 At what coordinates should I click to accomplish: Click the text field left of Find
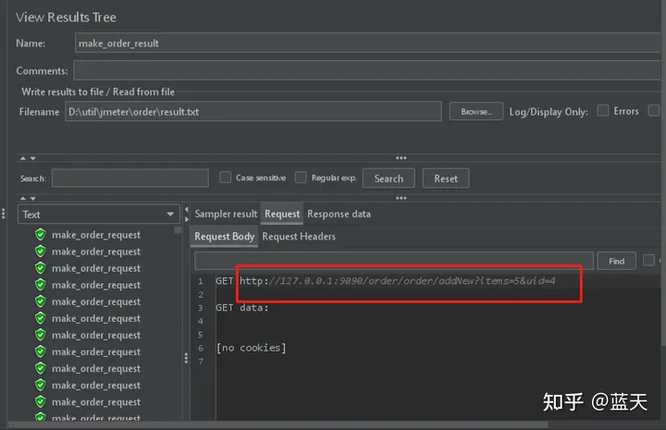[394, 260]
